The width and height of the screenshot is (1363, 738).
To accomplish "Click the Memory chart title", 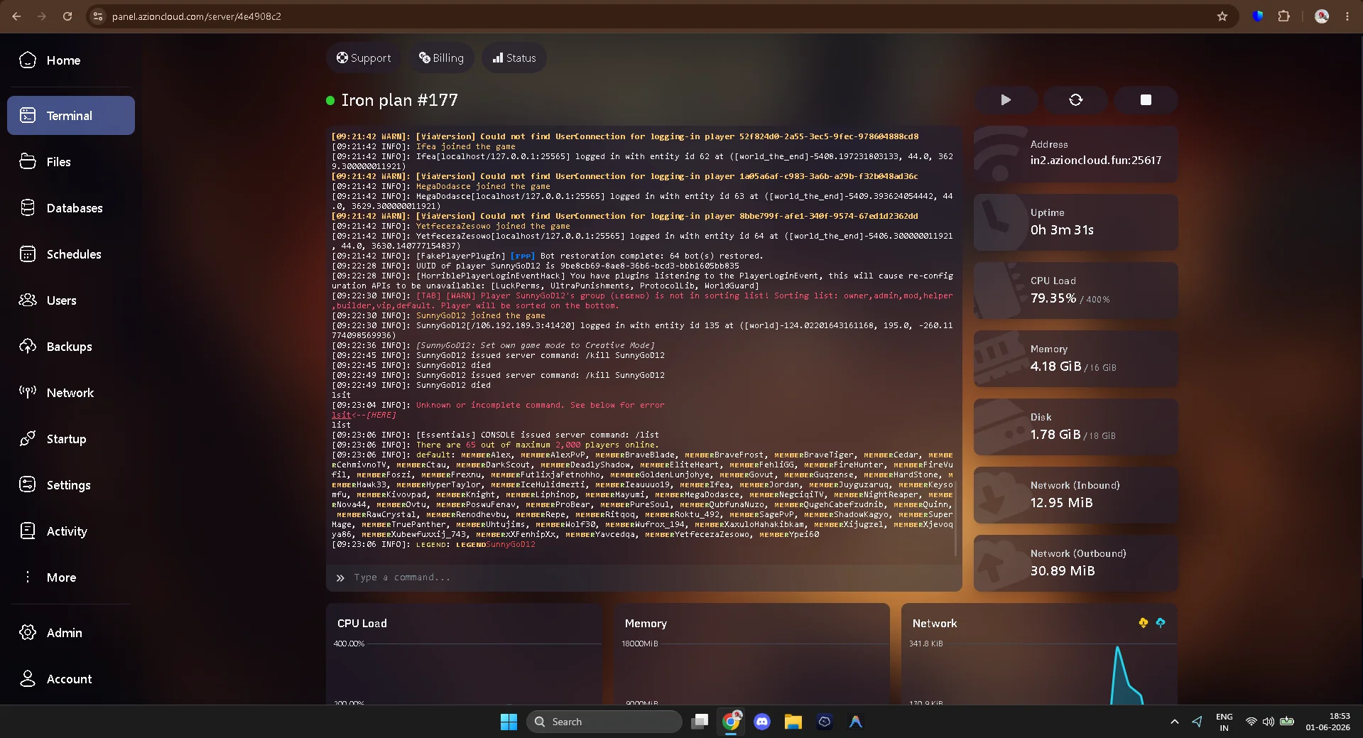I will point(646,624).
